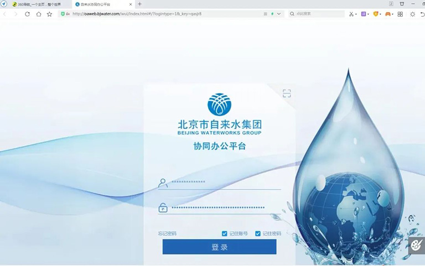Click the green security shield icon
Viewport: 425px width, 266px height.
63,14
